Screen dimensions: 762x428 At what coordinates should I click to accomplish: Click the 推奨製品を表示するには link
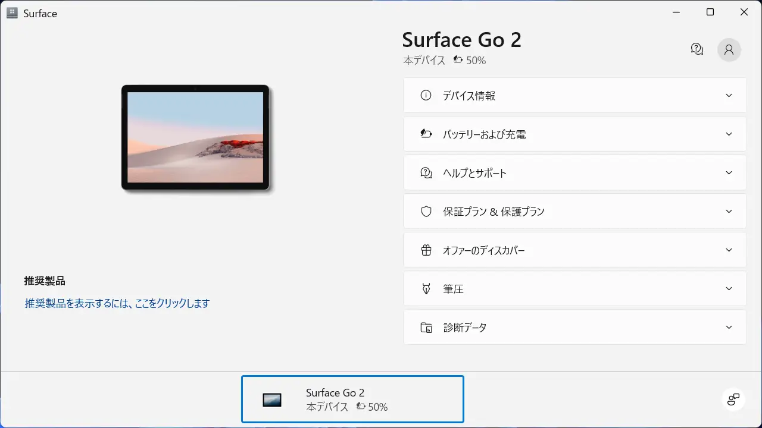click(x=117, y=304)
